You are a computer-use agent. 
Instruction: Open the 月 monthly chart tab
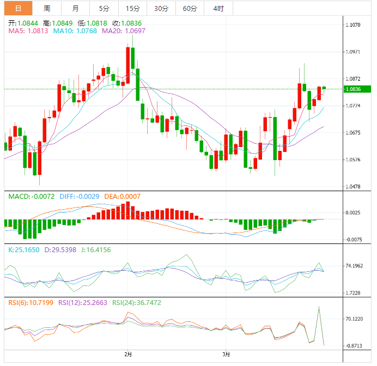tap(75, 8)
